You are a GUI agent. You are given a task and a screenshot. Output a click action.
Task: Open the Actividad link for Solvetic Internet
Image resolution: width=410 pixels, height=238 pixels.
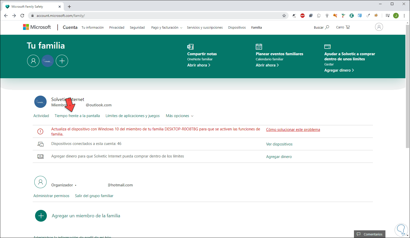pos(41,116)
